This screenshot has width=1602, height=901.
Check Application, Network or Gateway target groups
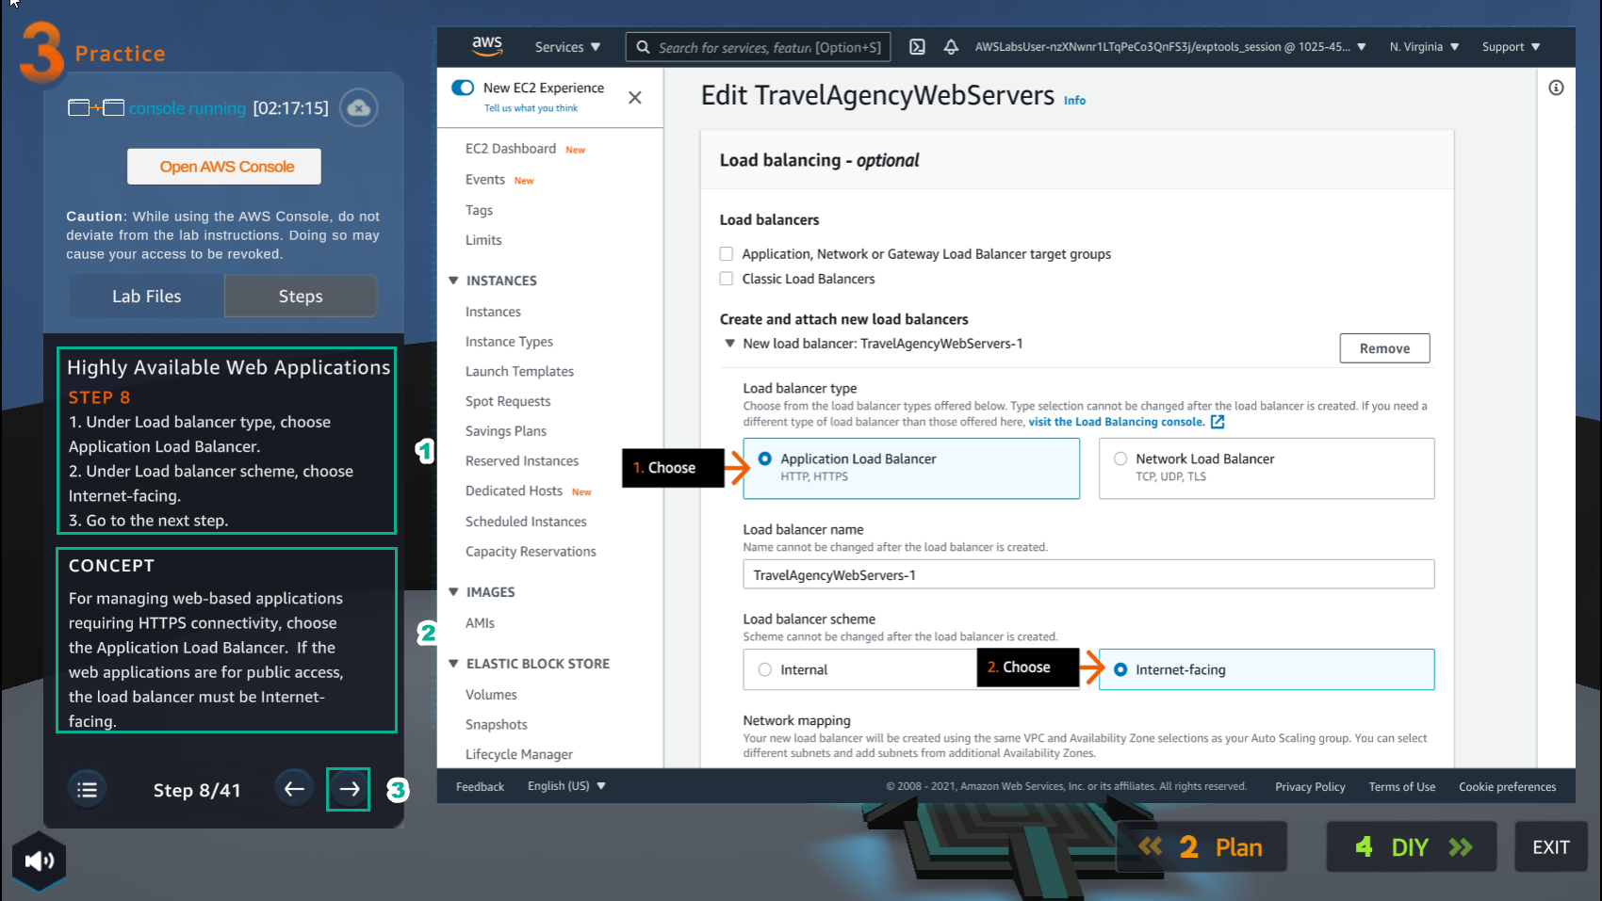(x=727, y=254)
